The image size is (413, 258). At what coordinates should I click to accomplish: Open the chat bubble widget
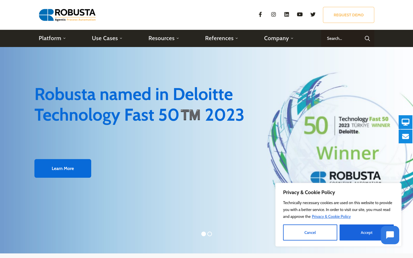390,235
